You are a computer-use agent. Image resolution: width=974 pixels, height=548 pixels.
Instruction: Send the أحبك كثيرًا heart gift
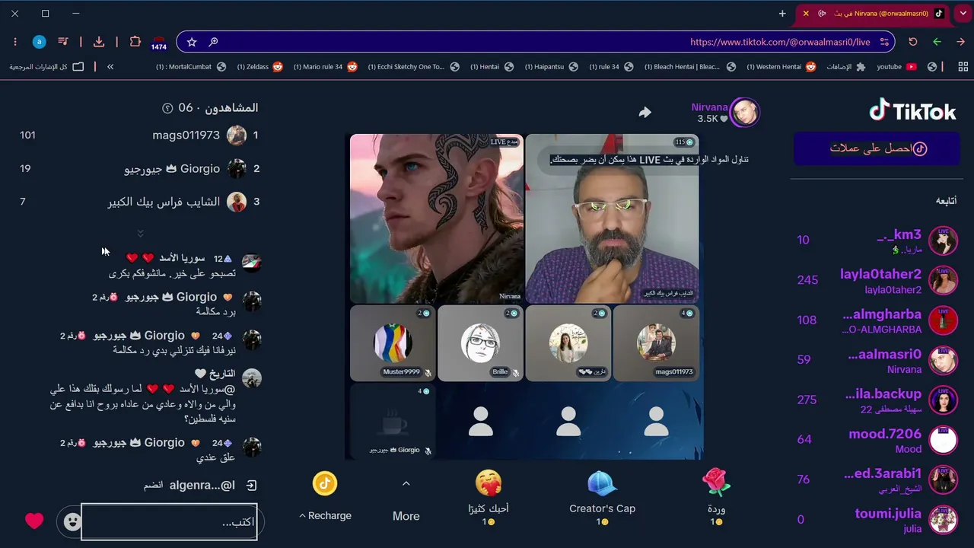coord(489,495)
